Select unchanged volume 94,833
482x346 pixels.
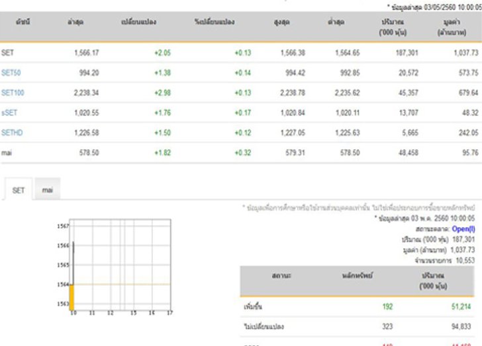pyautogui.click(x=461, y=326)
